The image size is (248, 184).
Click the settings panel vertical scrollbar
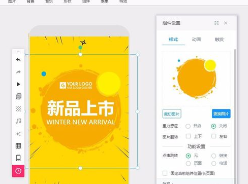(235, 117)
